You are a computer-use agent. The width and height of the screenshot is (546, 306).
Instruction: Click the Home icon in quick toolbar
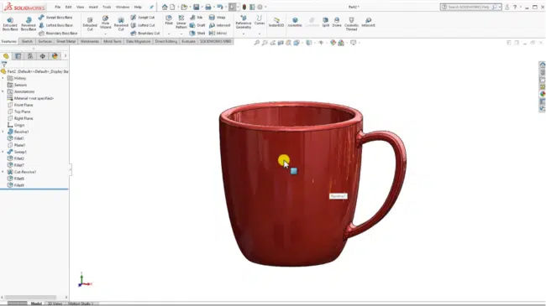click(x=165, y=7)
